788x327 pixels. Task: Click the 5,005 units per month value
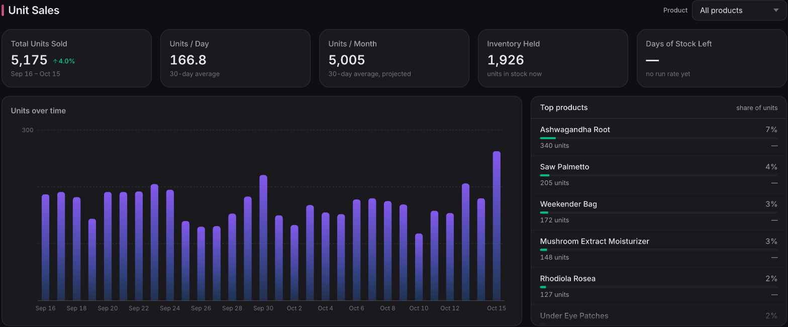click(347, 60)
